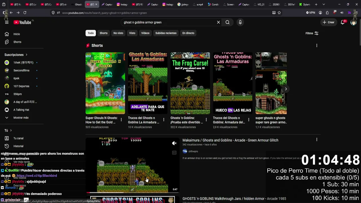Start voice search with the microphone icon
The image size is (361, 203).
pos(240,22)
